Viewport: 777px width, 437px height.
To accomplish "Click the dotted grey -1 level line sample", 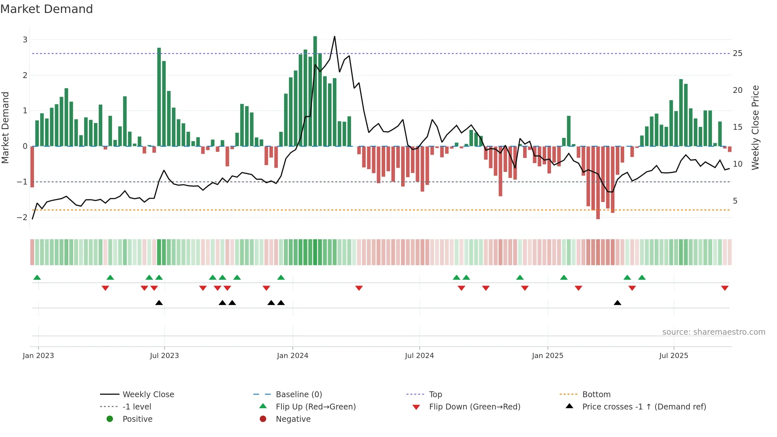I will (x=109, y=407).
